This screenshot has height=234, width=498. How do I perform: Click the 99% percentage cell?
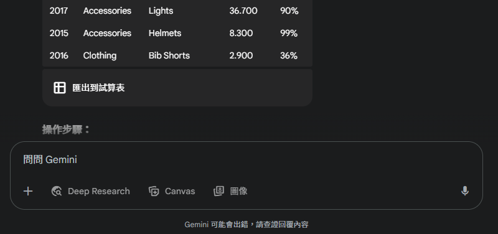(x=289, y=33)
